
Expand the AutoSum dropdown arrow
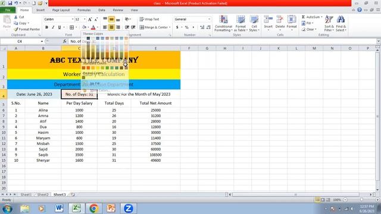[321, 17]
